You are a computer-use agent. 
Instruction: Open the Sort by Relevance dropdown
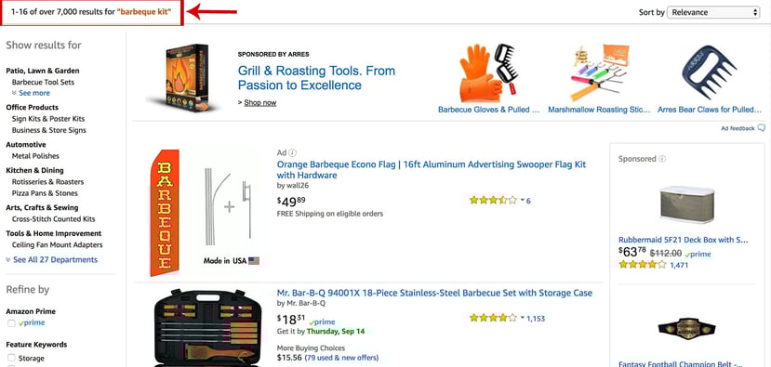(x=713, y=12)
